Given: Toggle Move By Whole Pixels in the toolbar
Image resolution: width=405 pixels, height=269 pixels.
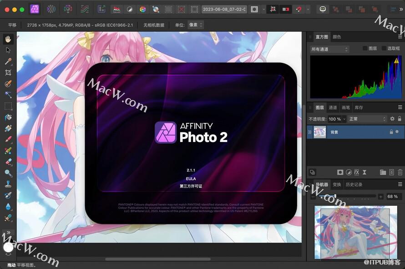Looking at the screenshot, I should pyautogui.click(x=285, y=10).
